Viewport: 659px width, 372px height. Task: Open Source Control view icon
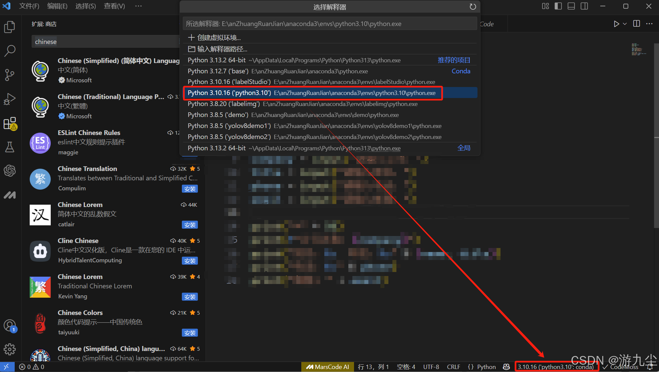[x=10, y=75]
